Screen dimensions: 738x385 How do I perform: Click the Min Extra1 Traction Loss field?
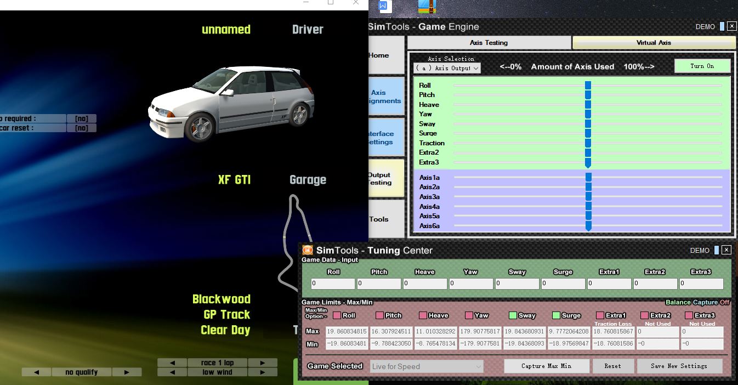tap(614, 344)
